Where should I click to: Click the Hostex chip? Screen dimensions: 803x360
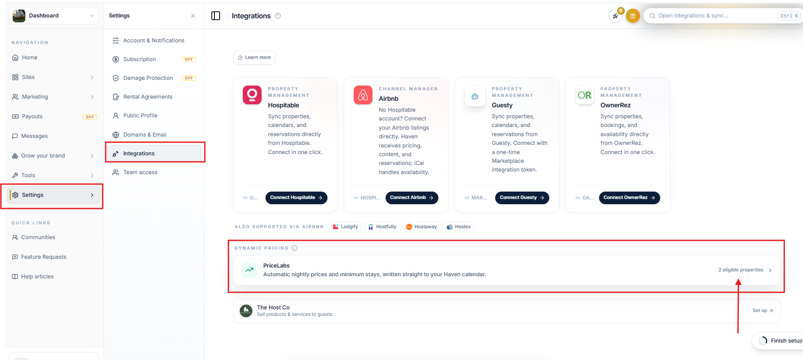pyautogui.click(x=458, y=227)
